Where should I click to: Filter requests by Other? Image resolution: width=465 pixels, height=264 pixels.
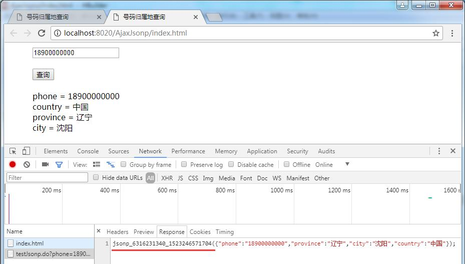pyautogui.click(x=322, y=178)
